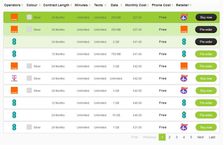Click the Phones 4u retailer logo on the £31.00 row
Screen dimensions: 223x145
pyautogui.click(x=184, y=127)
